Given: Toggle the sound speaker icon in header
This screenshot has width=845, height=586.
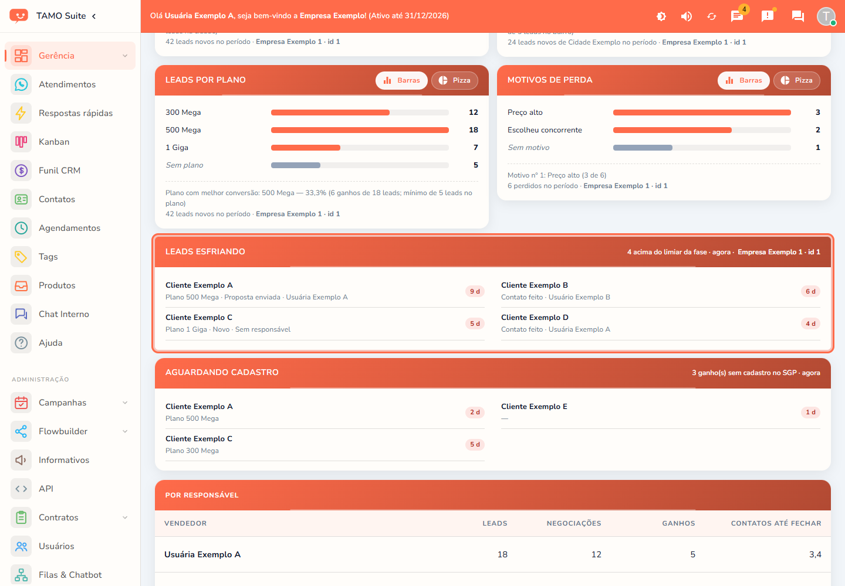Looking at the screenshot, I should click(686, 16).
